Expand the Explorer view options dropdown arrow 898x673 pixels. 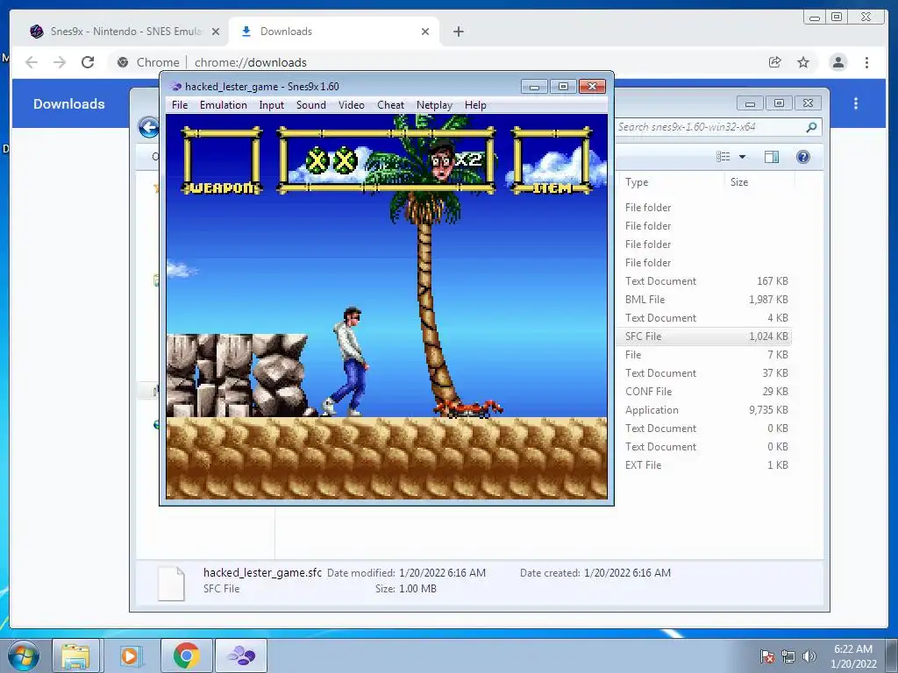(x=742, y=157)
